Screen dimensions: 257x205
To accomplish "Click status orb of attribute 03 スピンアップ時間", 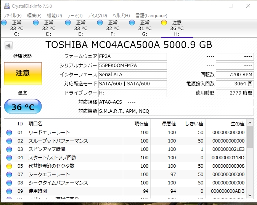I will click(x=9, y=149).
